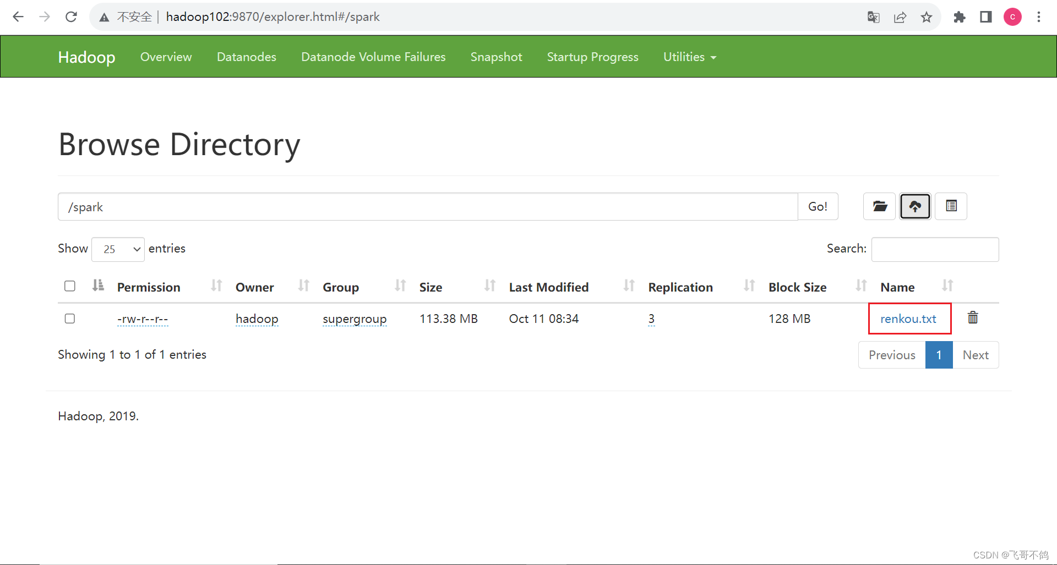Viewport: 1057px width, 565px height.
Task: Open Chrome three-dot menu
Action: pyautogui.click(x=1039, y=17)
